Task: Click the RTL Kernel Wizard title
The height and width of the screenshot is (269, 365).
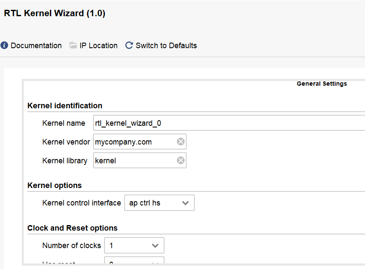Action: [x=54, y=13]
